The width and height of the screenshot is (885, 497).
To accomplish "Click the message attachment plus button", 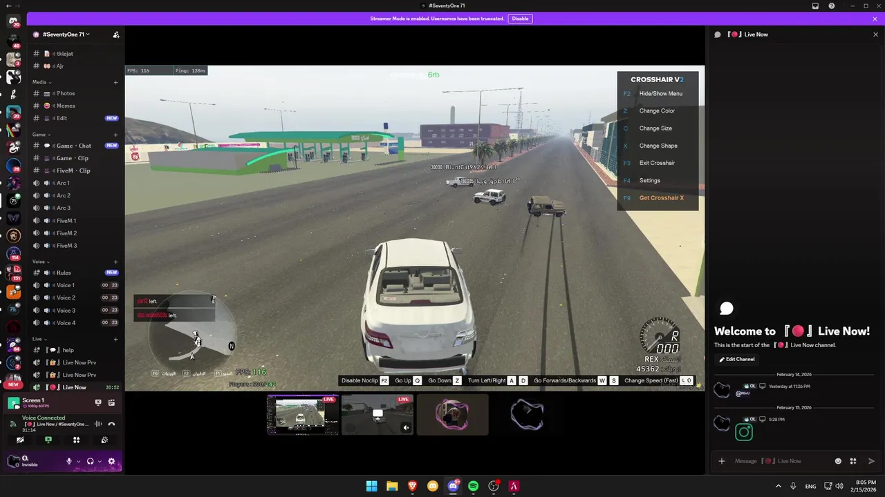I will click(722, 461).
